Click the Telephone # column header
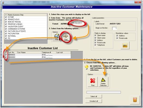The height and width of the screenshot is (108, 143). pyautogui.click(x=49, y=52)
